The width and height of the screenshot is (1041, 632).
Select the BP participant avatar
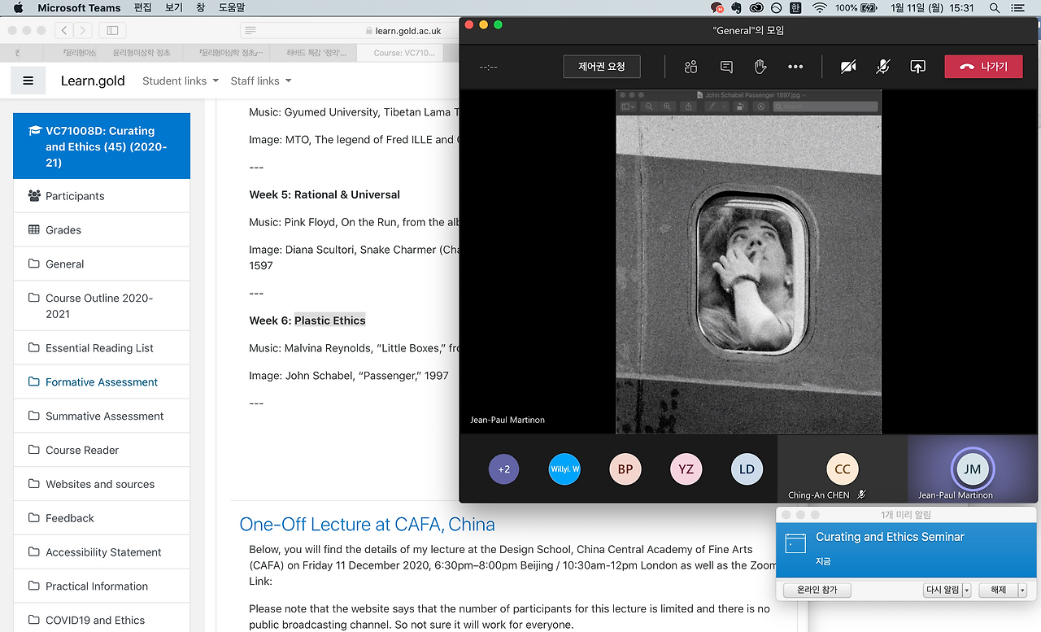coord(625,469)
